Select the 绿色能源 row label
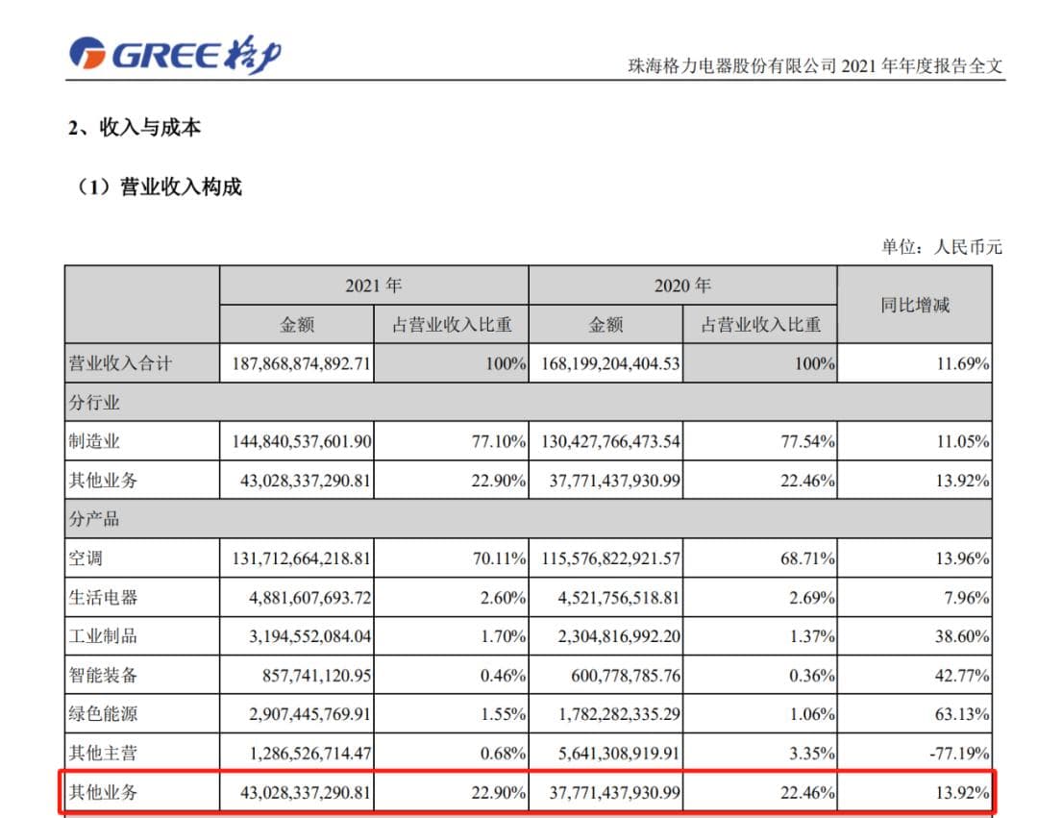1038x818 pixels. point(103,714)
